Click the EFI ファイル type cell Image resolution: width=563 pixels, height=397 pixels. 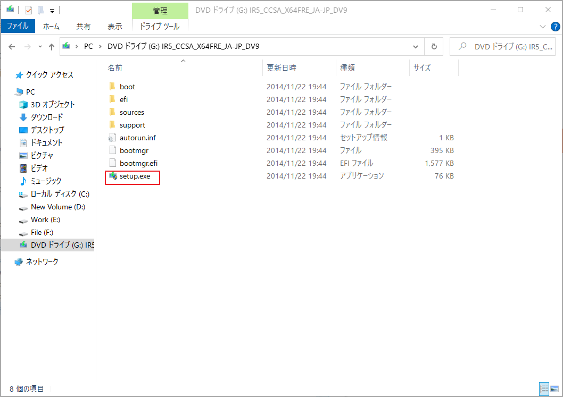357,163
